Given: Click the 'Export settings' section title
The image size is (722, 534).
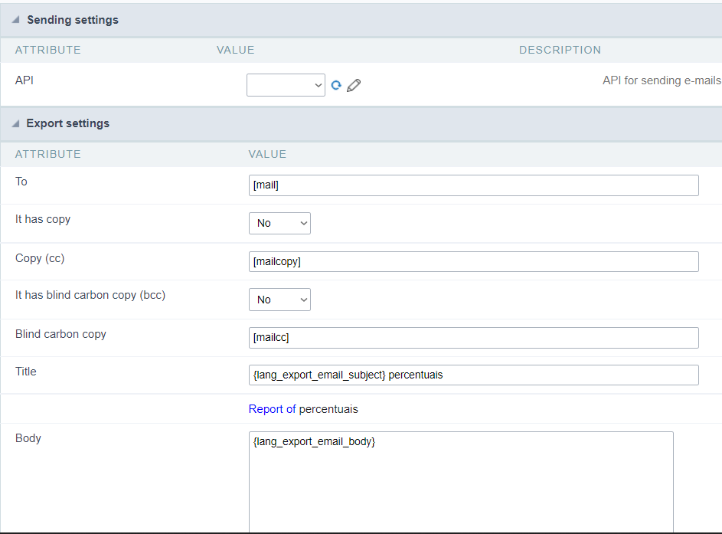Looking at the screenshot, I should (68, 123).
